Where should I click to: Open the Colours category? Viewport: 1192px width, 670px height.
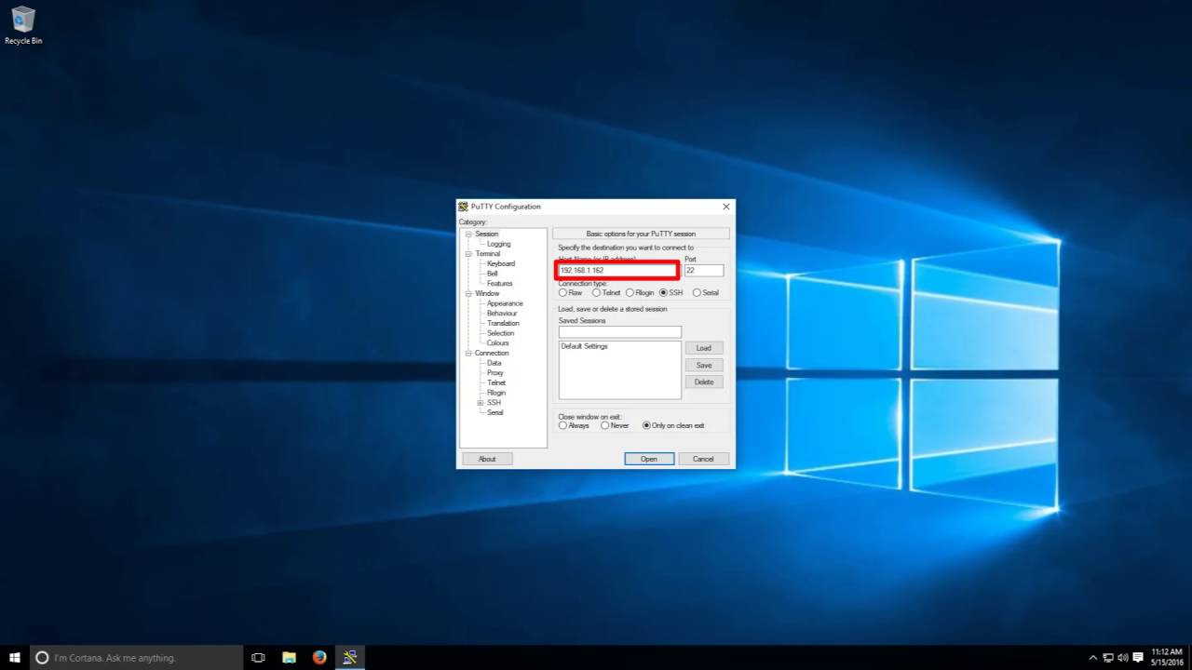point(497,343)
